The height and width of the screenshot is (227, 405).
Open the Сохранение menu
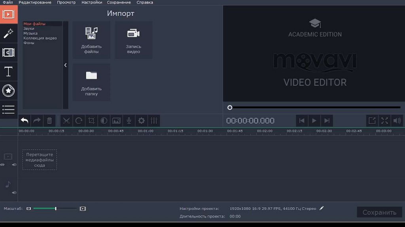click(119, 2)
